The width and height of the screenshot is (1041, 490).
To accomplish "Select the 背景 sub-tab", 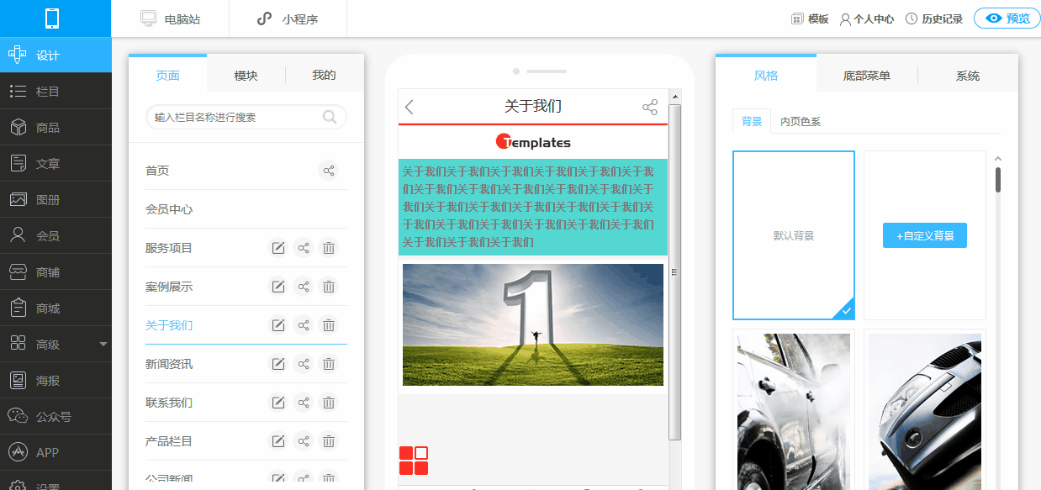I will click(x=752, y=121).
